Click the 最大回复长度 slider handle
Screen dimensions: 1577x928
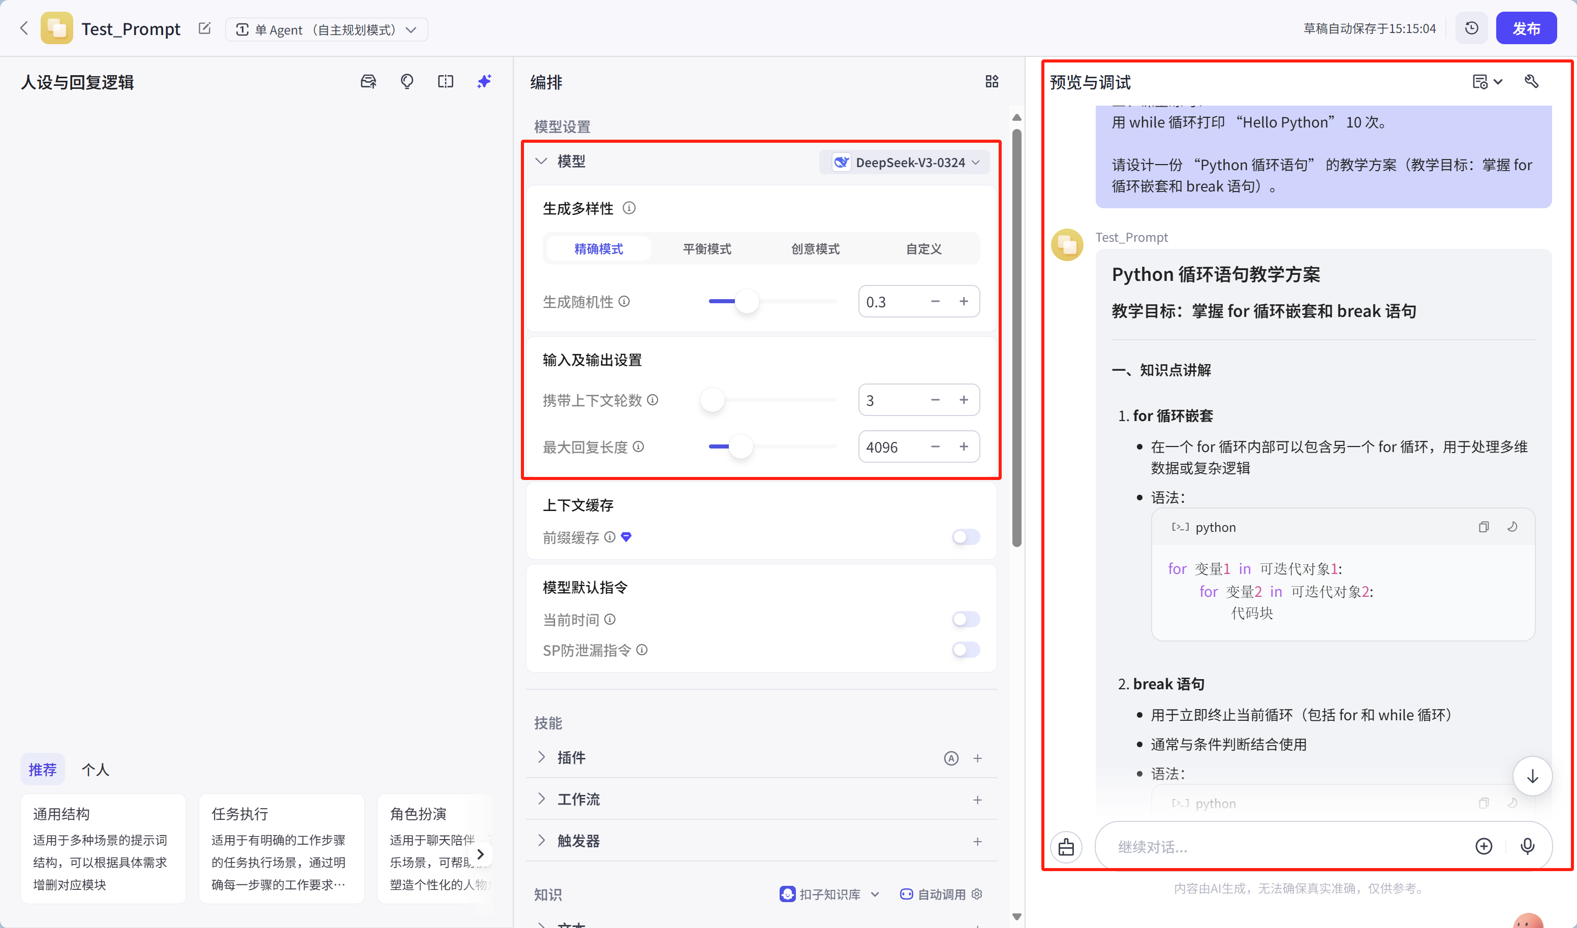(741, 446)
